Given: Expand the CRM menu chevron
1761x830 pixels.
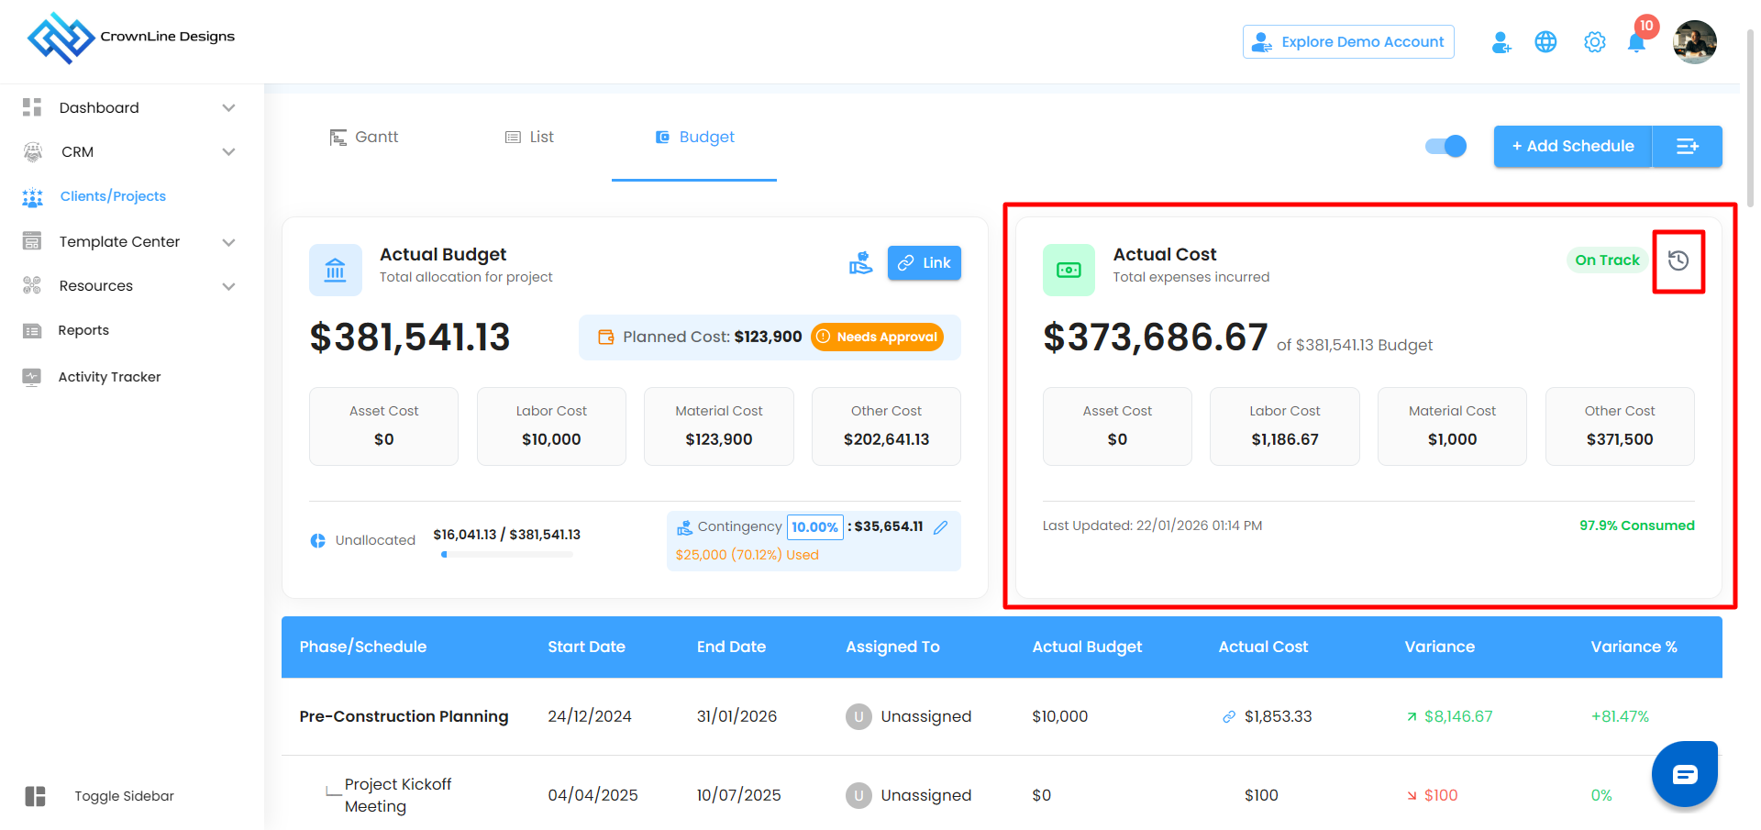Looking at the screenshot, I should point(228,152).
